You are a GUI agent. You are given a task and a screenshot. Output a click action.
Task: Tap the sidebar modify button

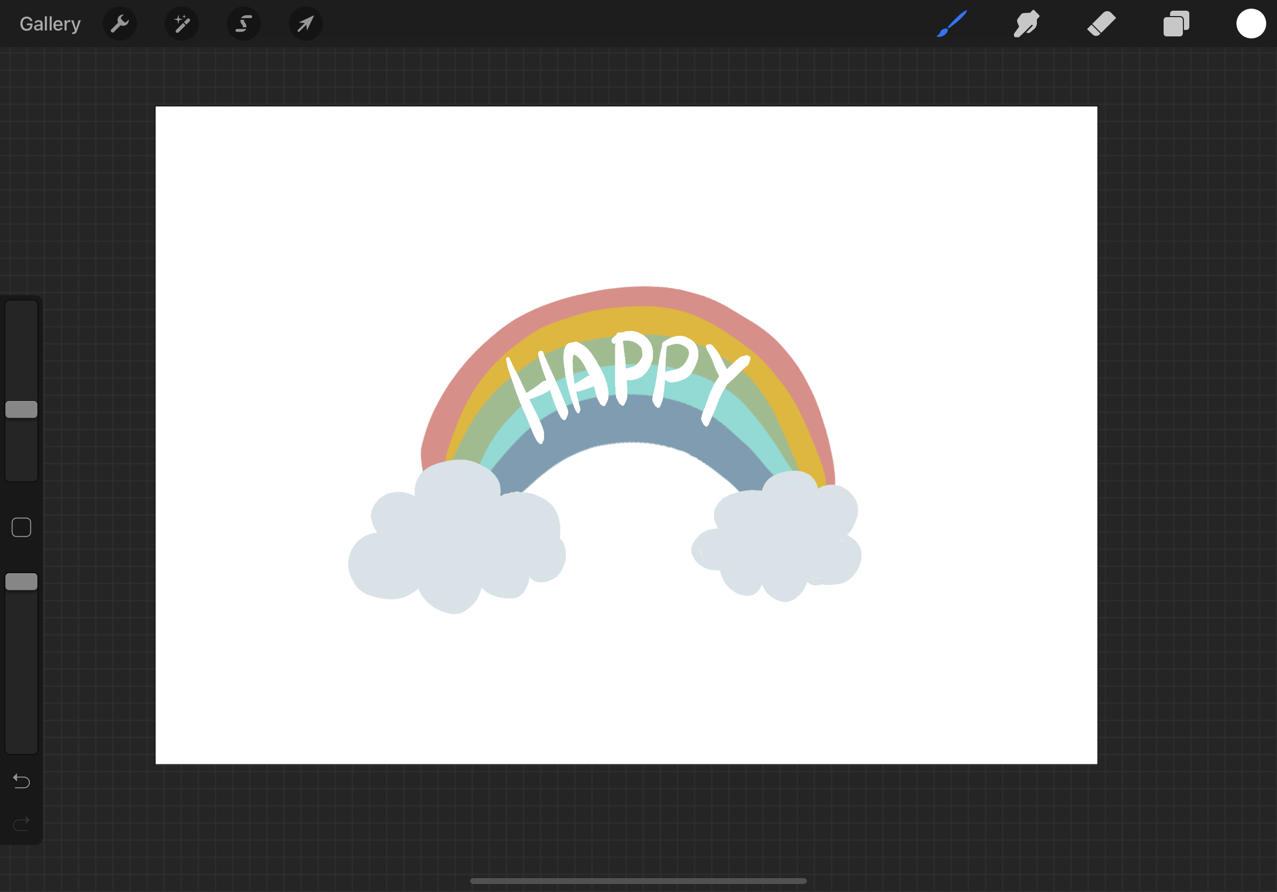point(21,527)
